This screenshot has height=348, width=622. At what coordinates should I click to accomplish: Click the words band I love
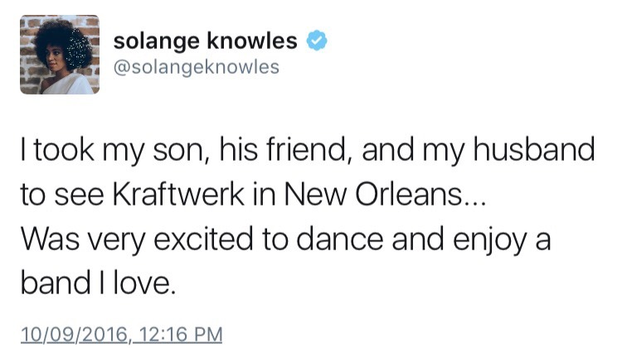98,283
